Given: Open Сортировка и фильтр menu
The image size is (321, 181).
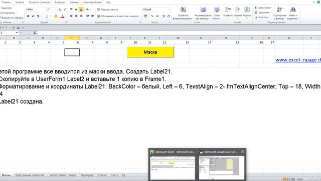Looking at the screenshot, I should (x=280, y=13).
